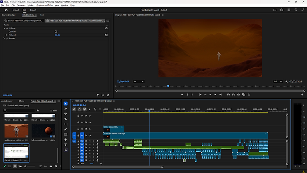The image size is (307, 173).
Task: Click the Home icon in the header bar
Action: 6,10
